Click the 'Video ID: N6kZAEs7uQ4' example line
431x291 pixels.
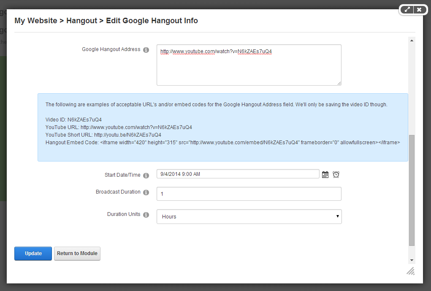[x=74, y=120]
